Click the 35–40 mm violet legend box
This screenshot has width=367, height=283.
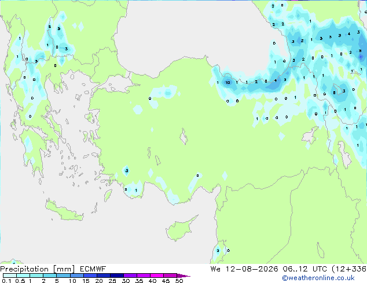(x=143, y=275)
